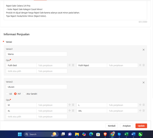Open the green app icon in the taskbar
Image resolution: width=153 pixels, height=138 pixels.
[140, 134]
